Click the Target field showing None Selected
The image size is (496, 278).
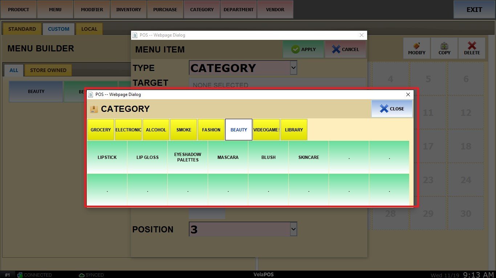[x=277, y=84]
